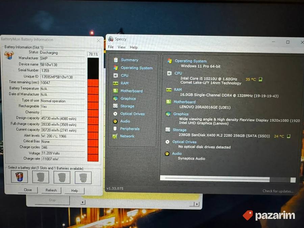Click the right scroll arrow in background window
This screenshot has height=228, width=304.
(197, 204)
